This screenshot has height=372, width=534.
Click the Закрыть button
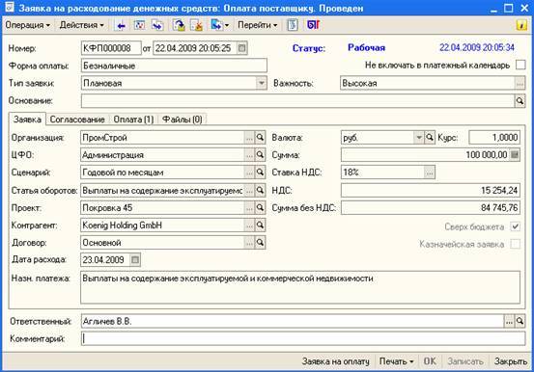[x=511, y=361]
